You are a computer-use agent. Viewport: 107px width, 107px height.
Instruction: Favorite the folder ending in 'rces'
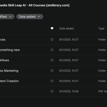tap(52, 40)
